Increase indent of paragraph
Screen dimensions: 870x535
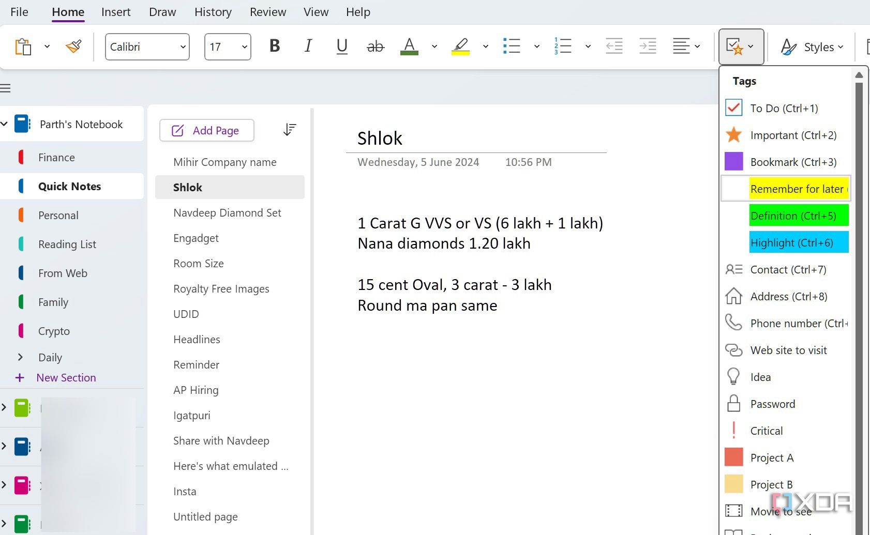point(648,46)
